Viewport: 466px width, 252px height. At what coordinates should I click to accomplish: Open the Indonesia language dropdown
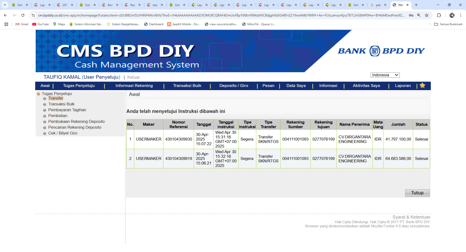point(385,75)
